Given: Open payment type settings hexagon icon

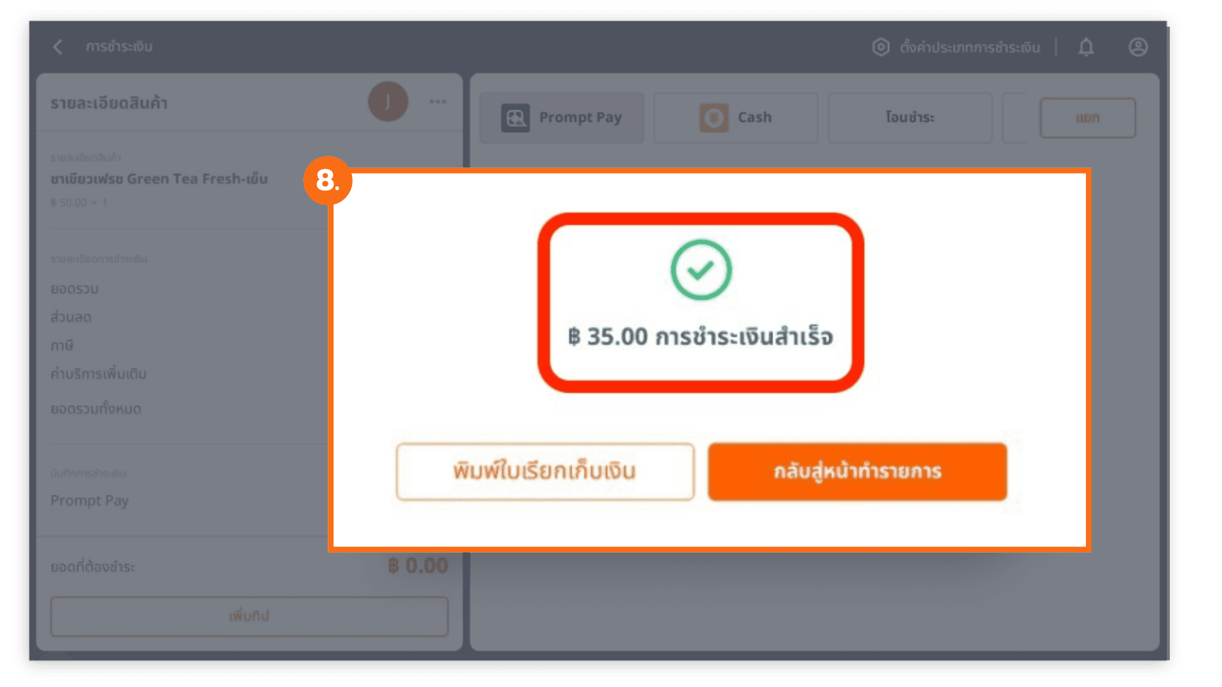Looking at the screenshot, I should (x=881, y=47).
